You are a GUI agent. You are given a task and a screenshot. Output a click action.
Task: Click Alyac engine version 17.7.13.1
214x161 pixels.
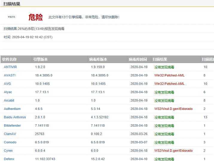click(42, 92)
